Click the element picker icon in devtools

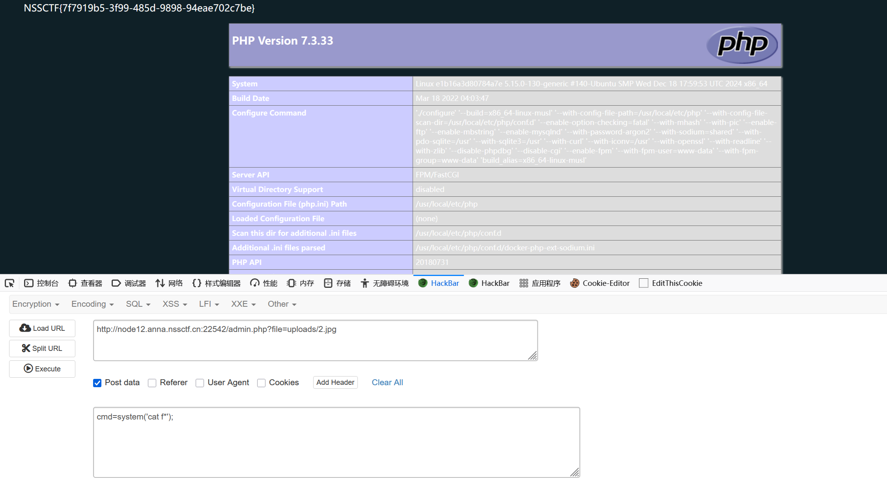[x=9, y=283]
